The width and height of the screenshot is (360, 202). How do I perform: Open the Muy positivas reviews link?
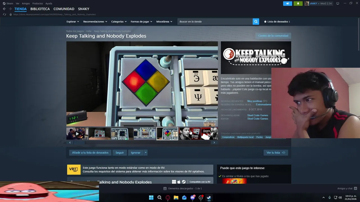255,101
